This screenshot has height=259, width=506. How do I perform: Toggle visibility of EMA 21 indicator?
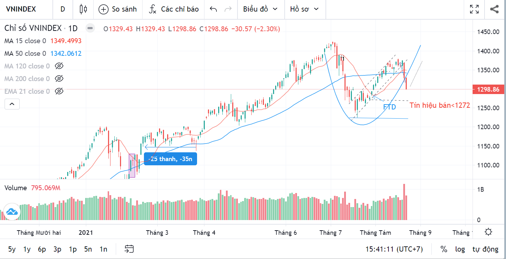click(59, 91)
